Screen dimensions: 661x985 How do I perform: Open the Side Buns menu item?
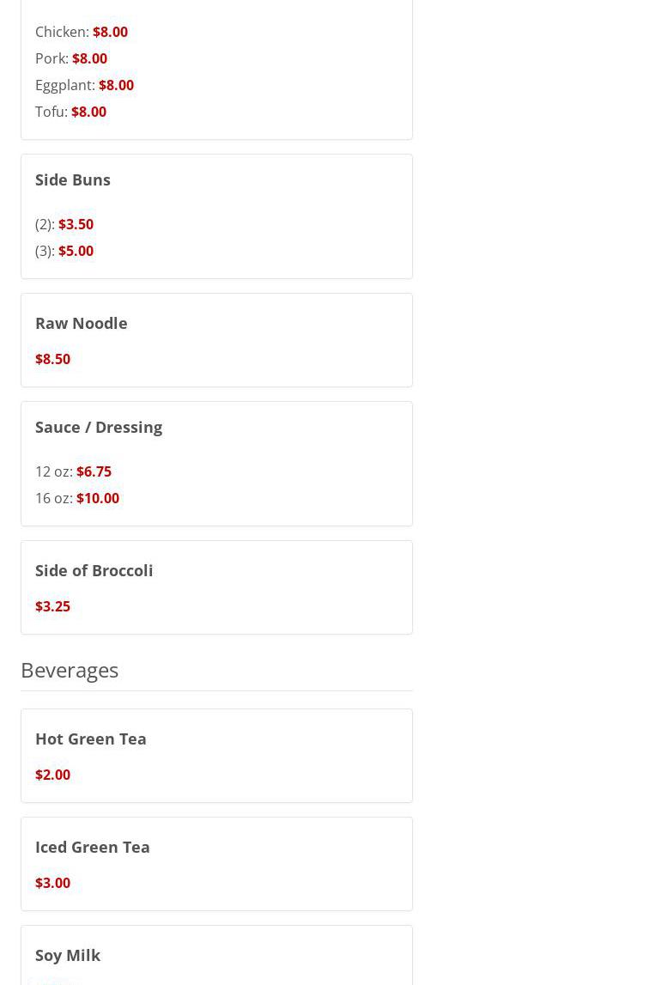click(x=73, y=179)
